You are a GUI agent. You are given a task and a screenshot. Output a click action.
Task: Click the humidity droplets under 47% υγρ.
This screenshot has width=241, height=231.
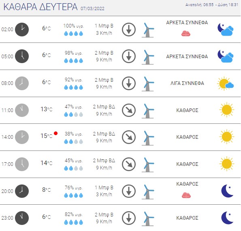tap(73, 114)
